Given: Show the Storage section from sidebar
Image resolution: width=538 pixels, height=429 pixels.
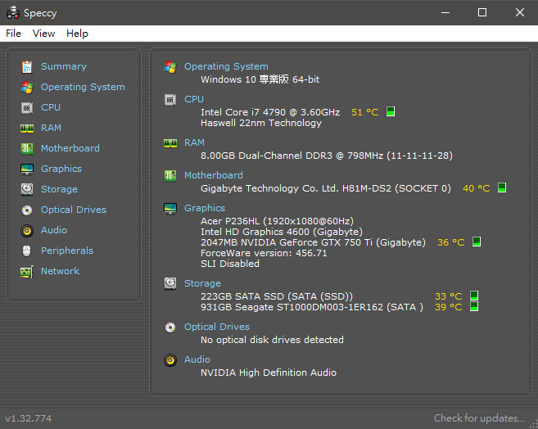Looking at the screenshot, I should pos(59,189).
